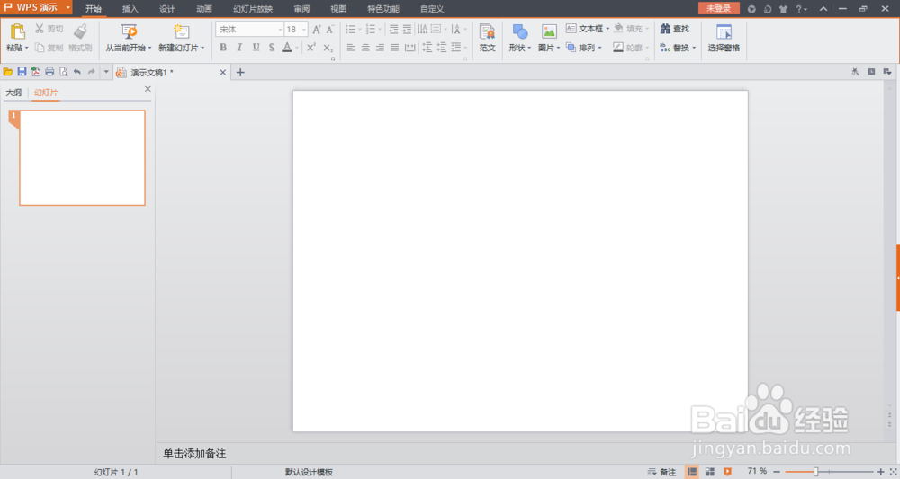Click the print icon in quick access bar

pyautogui.click(x=49, y=72)
